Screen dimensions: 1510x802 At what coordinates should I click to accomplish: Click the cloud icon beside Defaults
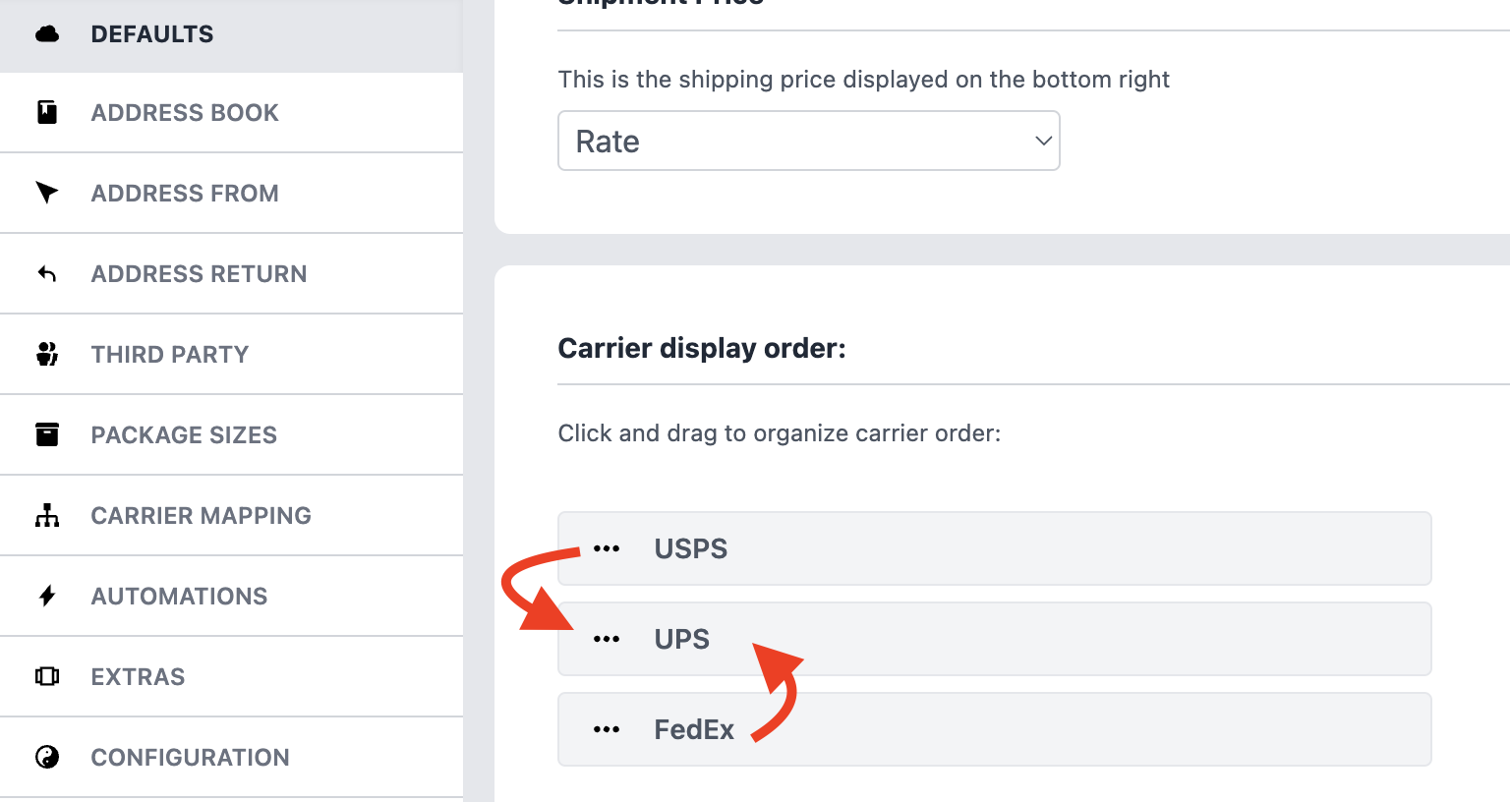pos(47,34)
